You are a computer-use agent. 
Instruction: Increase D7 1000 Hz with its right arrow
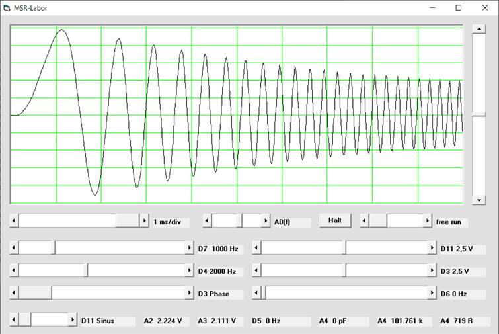tap(189, 248)
